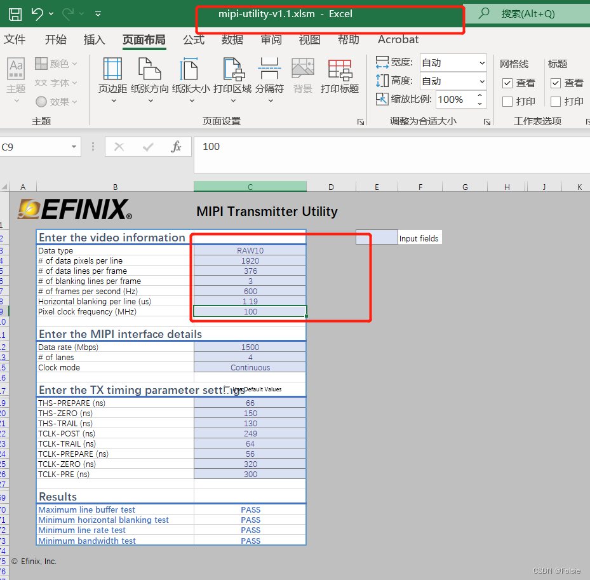This screenshot has width=590, height=580.
Task: Click the Save icon in quick access toolbar
Action: point(15,15)
